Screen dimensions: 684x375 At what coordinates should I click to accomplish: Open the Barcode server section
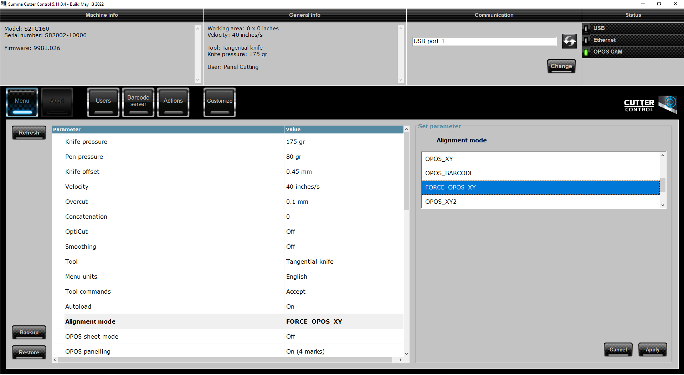pyautogui.click(x=138, y=102)
